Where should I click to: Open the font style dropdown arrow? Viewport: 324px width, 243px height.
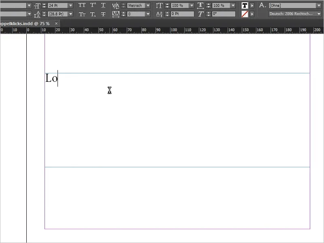click(29, 14)
